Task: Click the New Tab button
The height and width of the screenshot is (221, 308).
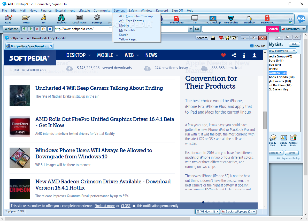Action: [x=258, y=46]
